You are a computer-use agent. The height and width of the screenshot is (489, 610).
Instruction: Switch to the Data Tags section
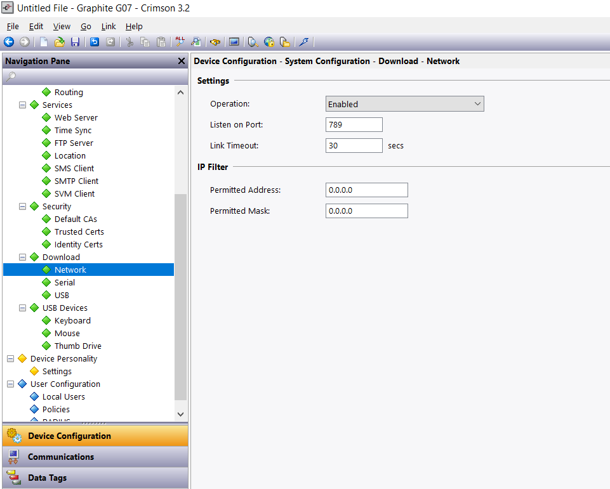[95, 478]
